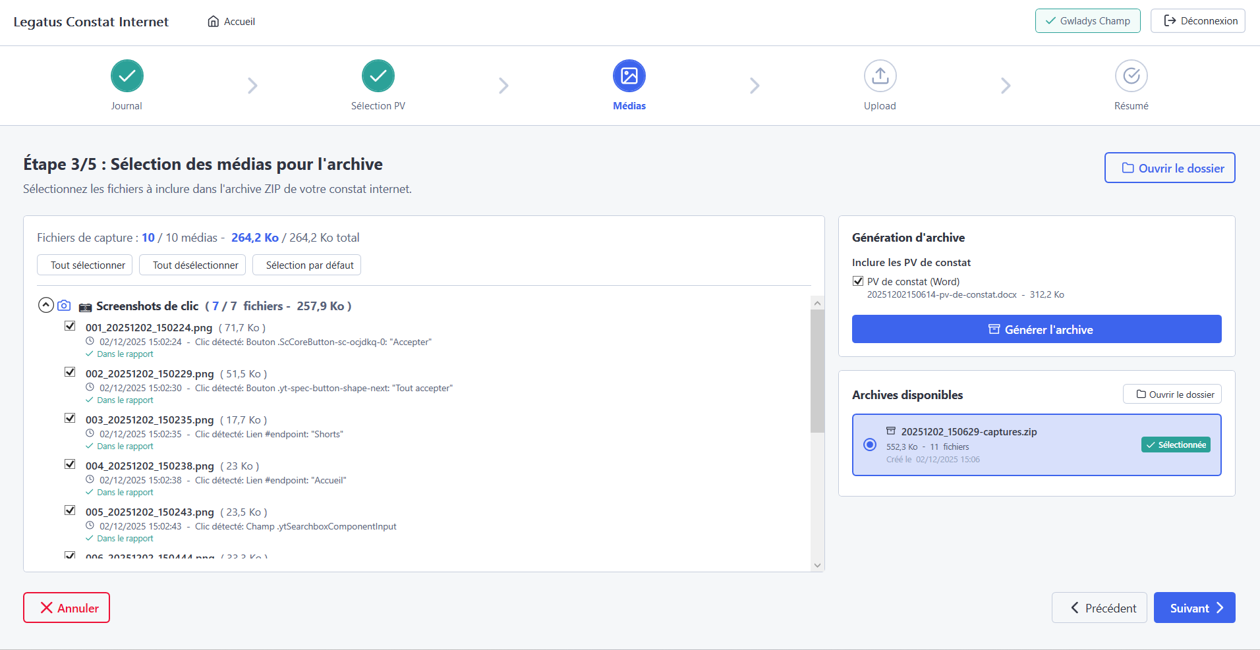Click the file list scroll down arrow
Screen dimensions: 1260x650
(817, 565)
